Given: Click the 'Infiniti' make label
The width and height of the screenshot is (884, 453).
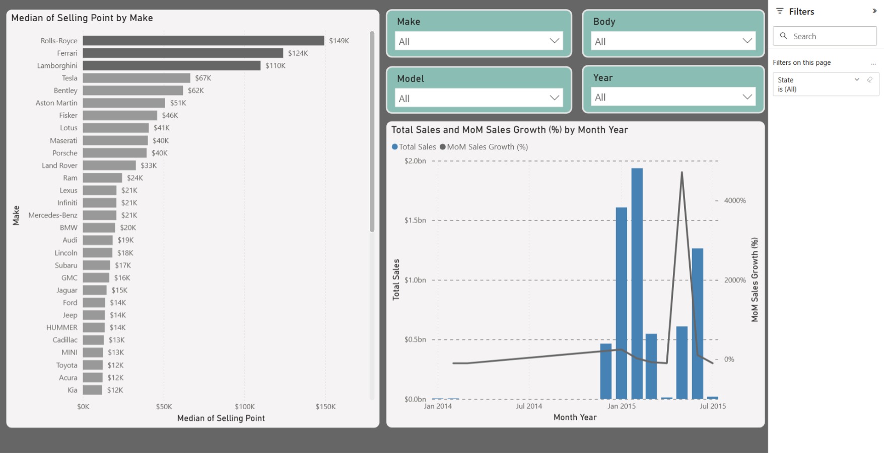Looking at the screenshot, I should [67, 203].
